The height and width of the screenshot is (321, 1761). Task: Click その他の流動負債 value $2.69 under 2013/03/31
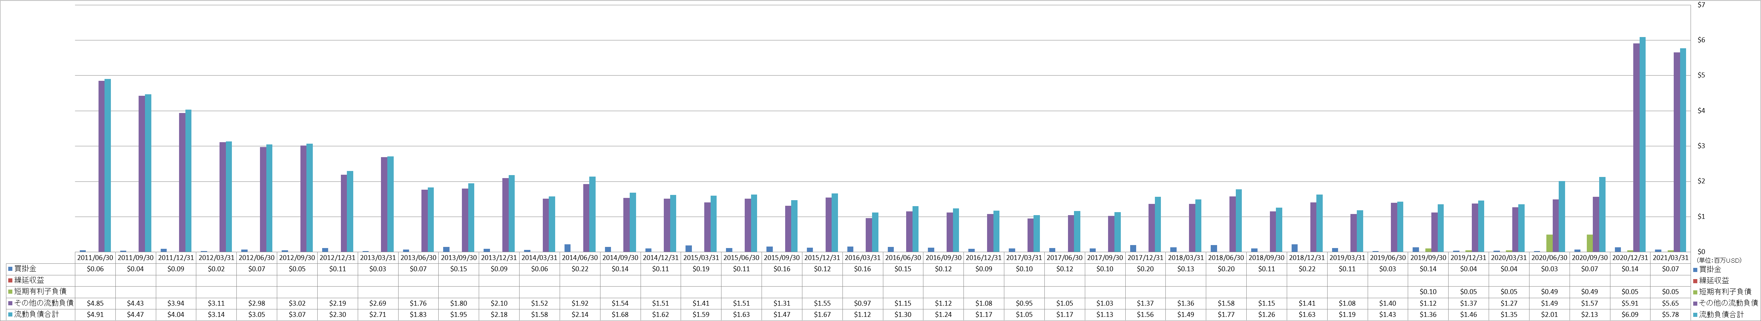(377, 303)
